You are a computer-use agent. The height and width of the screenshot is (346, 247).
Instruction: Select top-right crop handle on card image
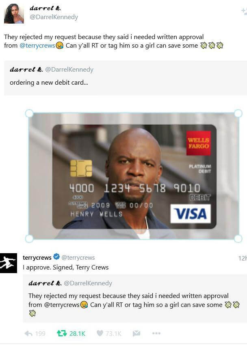coord(238,114)
